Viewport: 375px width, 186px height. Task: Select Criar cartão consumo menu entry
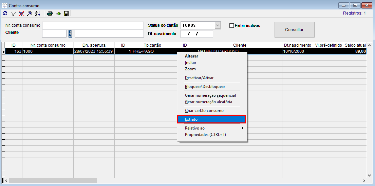click(204, 111)
